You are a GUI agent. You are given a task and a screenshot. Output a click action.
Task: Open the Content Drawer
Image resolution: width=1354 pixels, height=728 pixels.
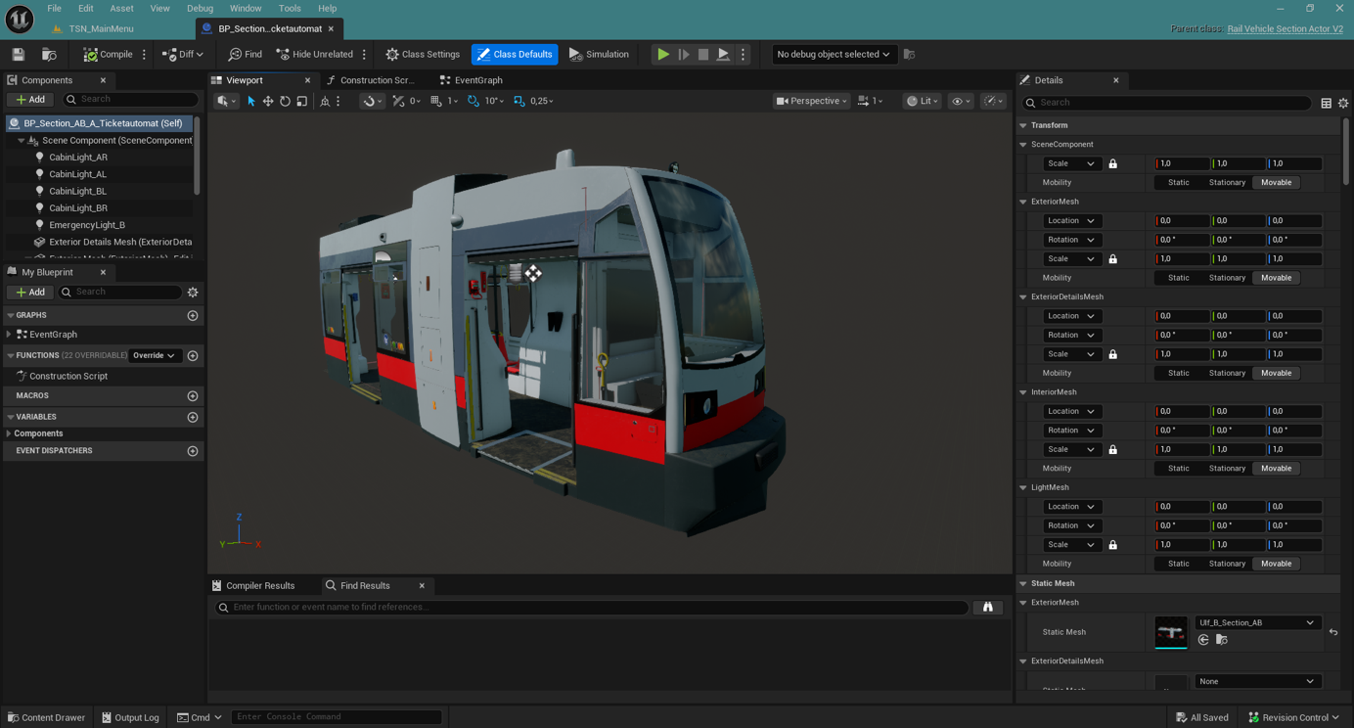click(x=46, y=717)
